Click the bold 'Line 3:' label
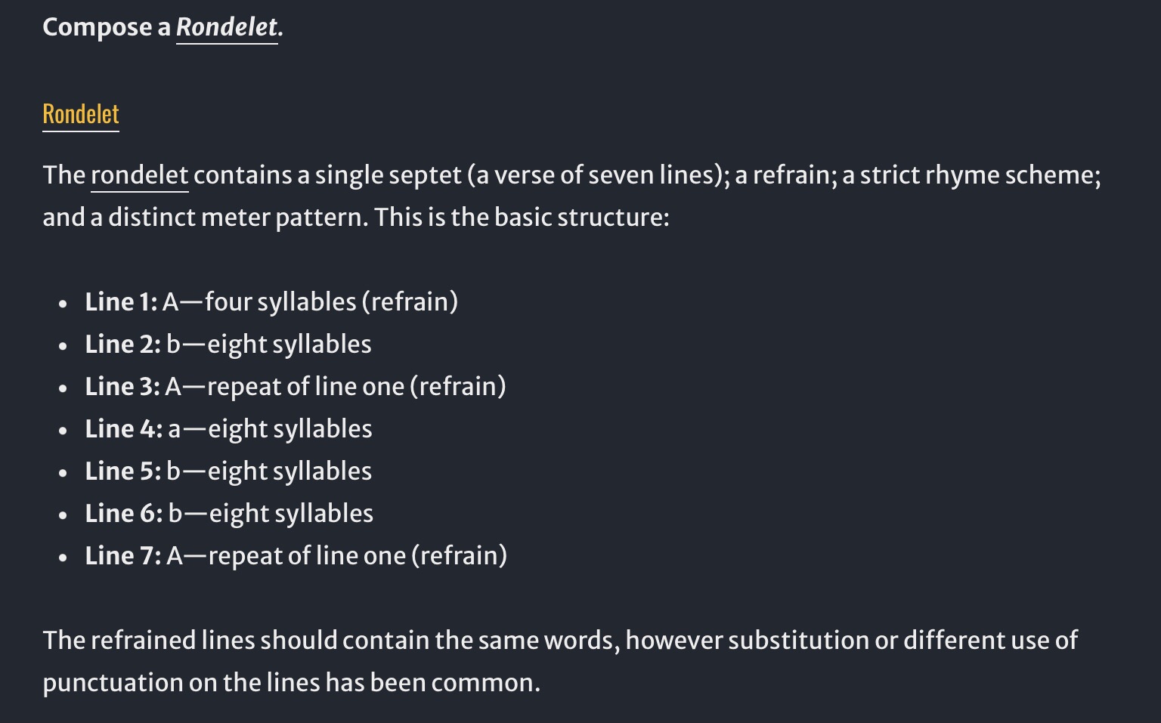 122,387
